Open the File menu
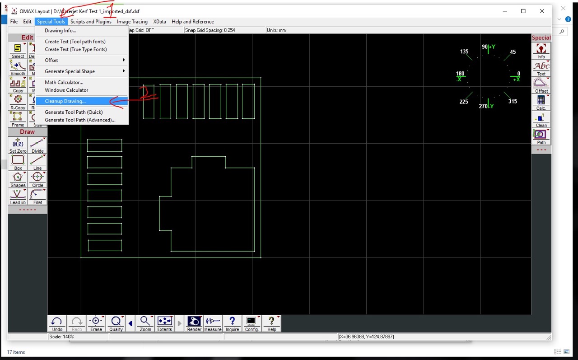 [x=14, y=22]
